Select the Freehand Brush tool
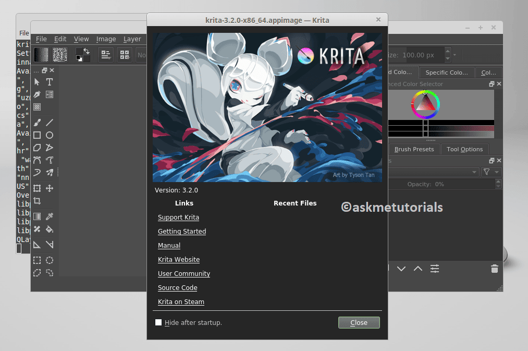 point(37,123)
